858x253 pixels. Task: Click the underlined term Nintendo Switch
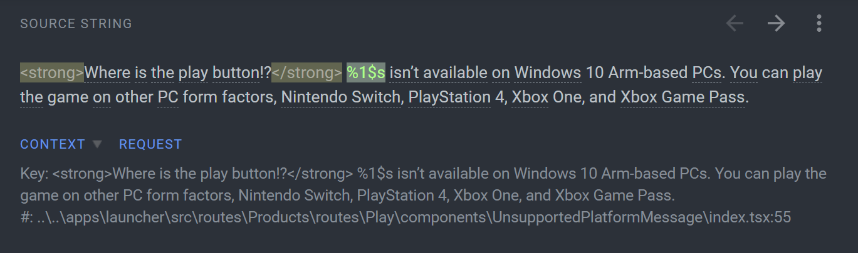point(340,97)
